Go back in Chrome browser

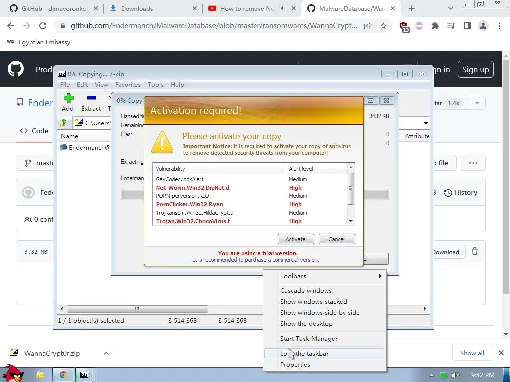(11, 26)
